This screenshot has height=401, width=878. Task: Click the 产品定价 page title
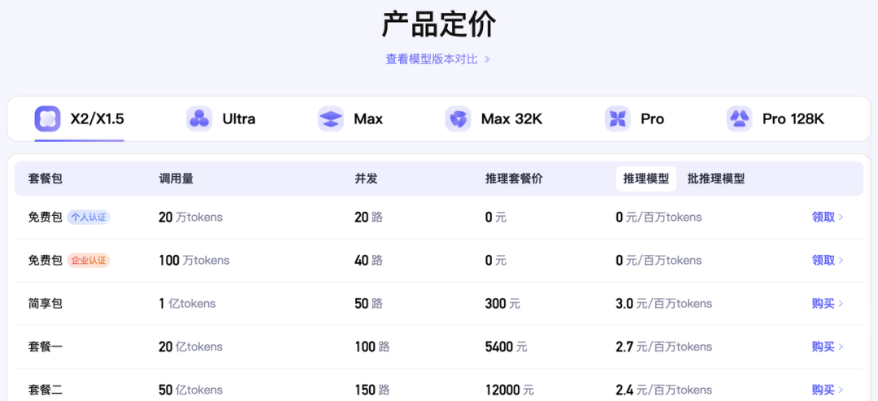438,24
